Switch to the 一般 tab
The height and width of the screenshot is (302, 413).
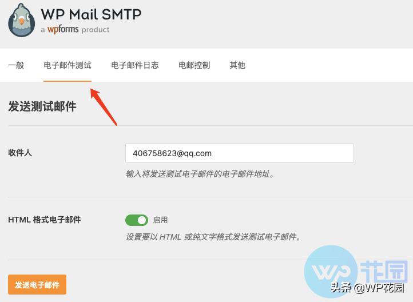point(16,65)
